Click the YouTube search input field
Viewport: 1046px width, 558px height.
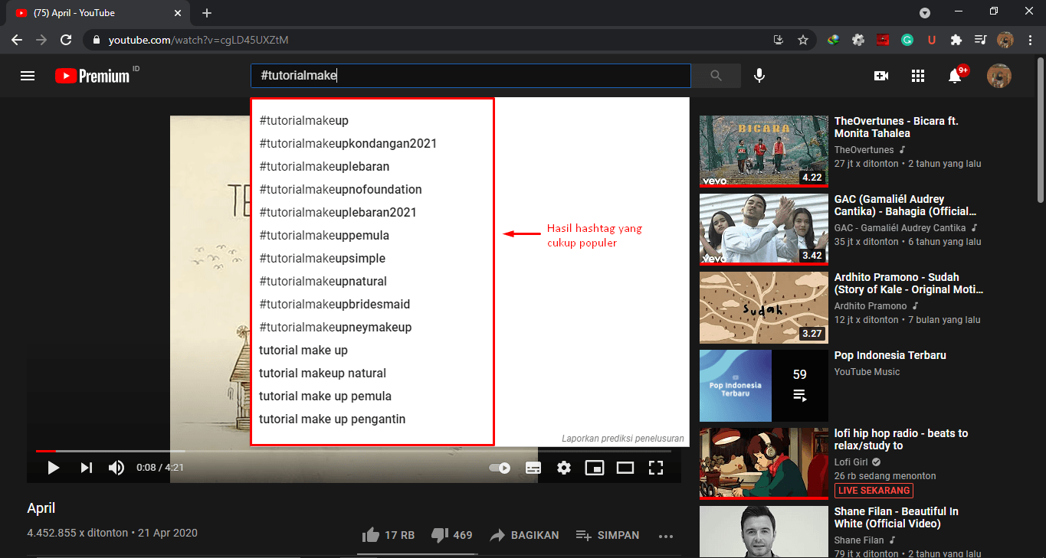click(x=471, y=76)
